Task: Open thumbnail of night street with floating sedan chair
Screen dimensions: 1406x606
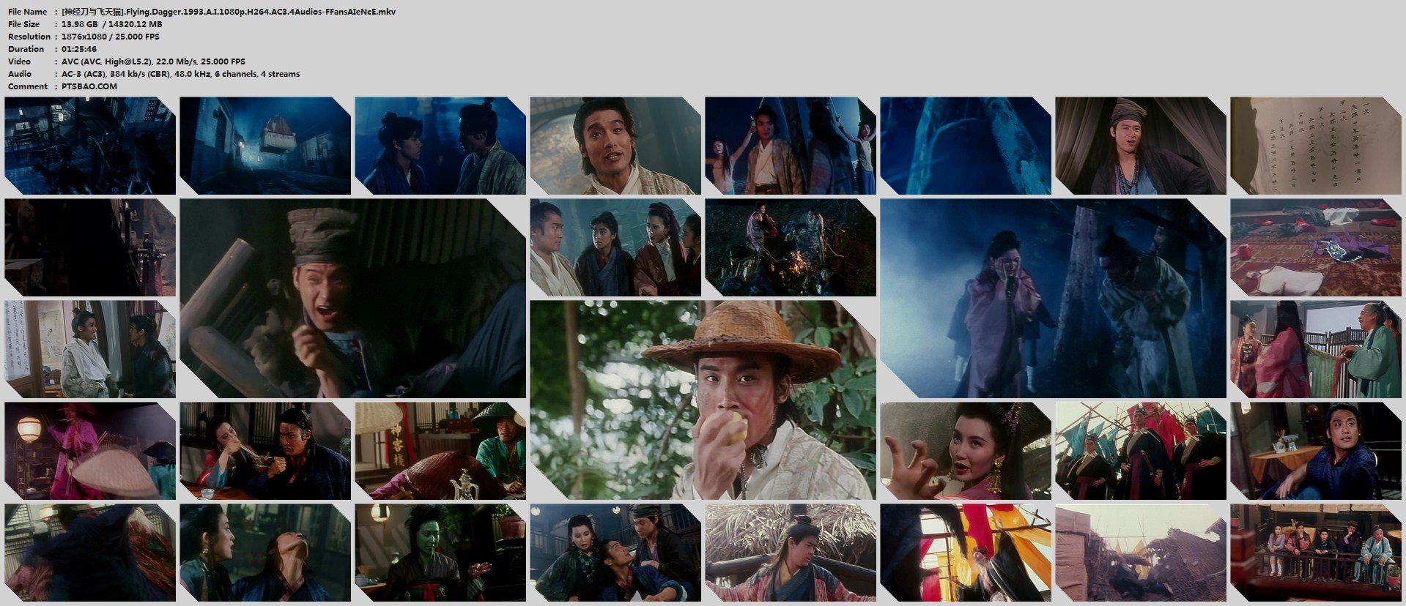Action: 265,146
